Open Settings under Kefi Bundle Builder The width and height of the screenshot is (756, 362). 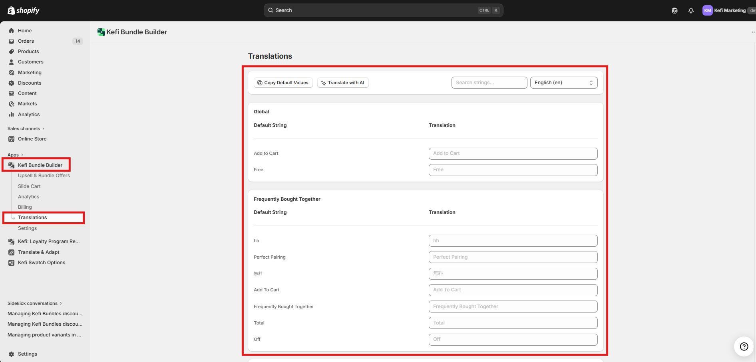click(x=27, y=228)
